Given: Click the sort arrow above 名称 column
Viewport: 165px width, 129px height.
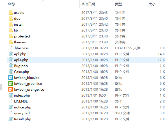Looking at the screenshot, I should (43, 1).
